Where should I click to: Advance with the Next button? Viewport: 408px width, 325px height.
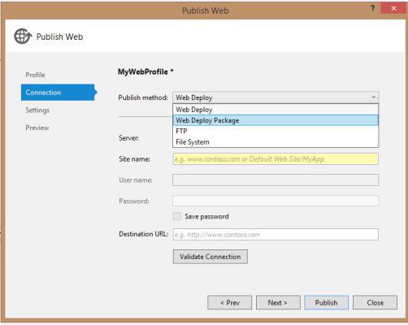278,302
